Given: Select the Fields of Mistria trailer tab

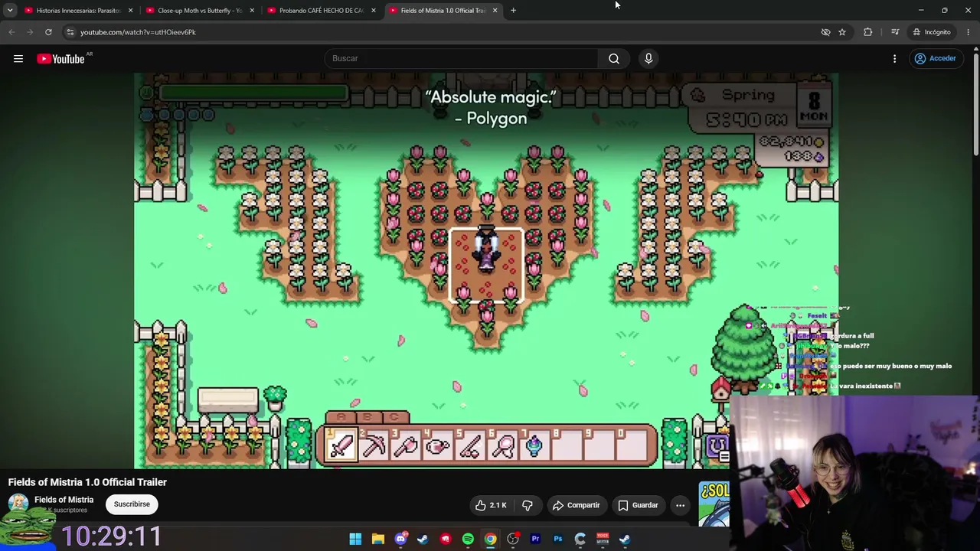Looking at the screenshot, I should coord(443,11).
